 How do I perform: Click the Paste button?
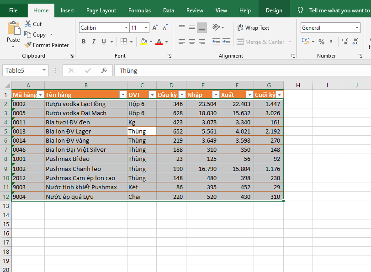click(13, 32)
